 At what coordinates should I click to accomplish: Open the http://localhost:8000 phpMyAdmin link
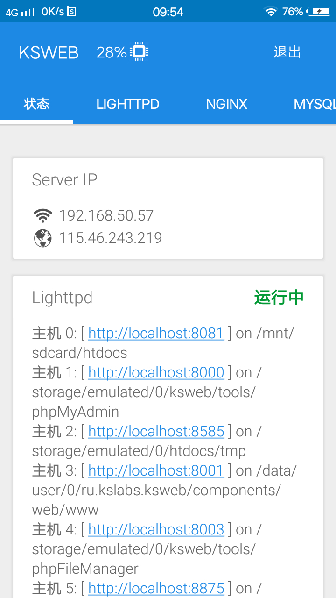click(x=156, y=372)
